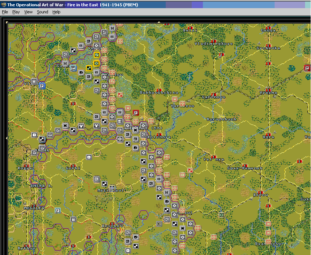Select the single-dot unit west of Orsha

[34, 135]
